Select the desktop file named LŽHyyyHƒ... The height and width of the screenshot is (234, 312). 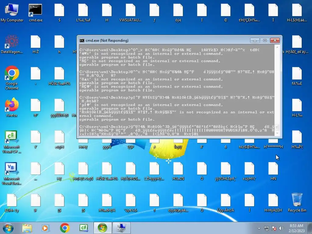click(x=154, y=172)
